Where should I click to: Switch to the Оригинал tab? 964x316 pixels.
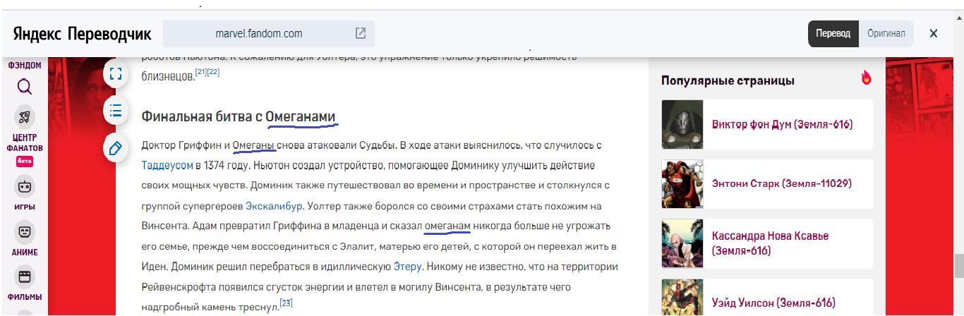[x=886, y=33]
